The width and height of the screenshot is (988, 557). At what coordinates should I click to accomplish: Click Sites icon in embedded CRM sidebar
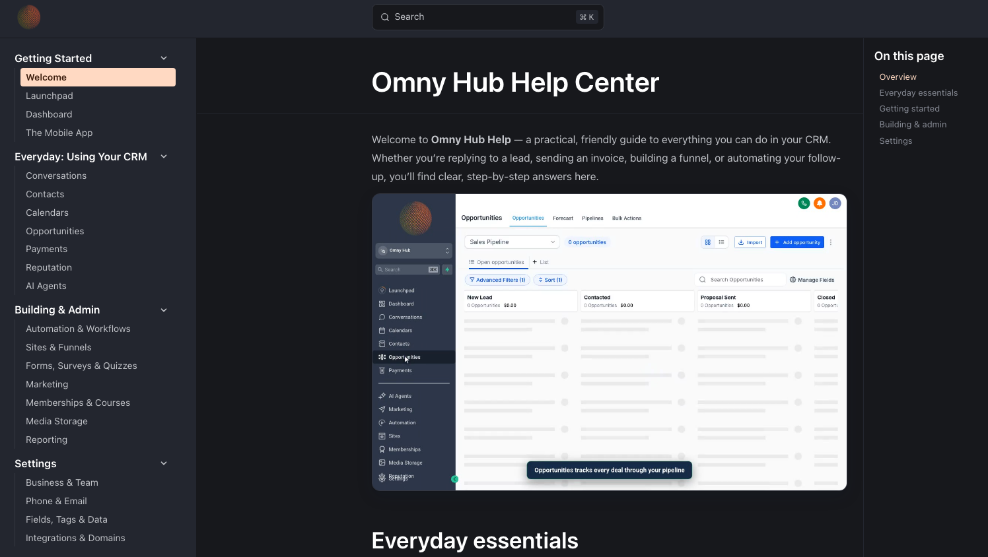pyautogui.click(x=382, y=436)
